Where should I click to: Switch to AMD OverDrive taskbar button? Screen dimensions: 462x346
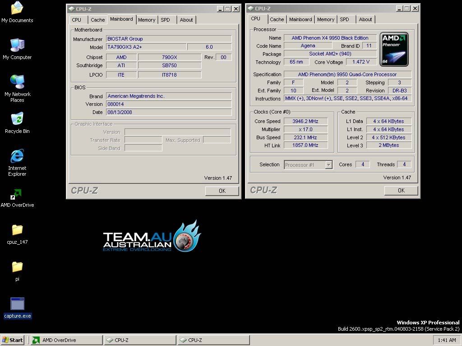tap(67, 340)
